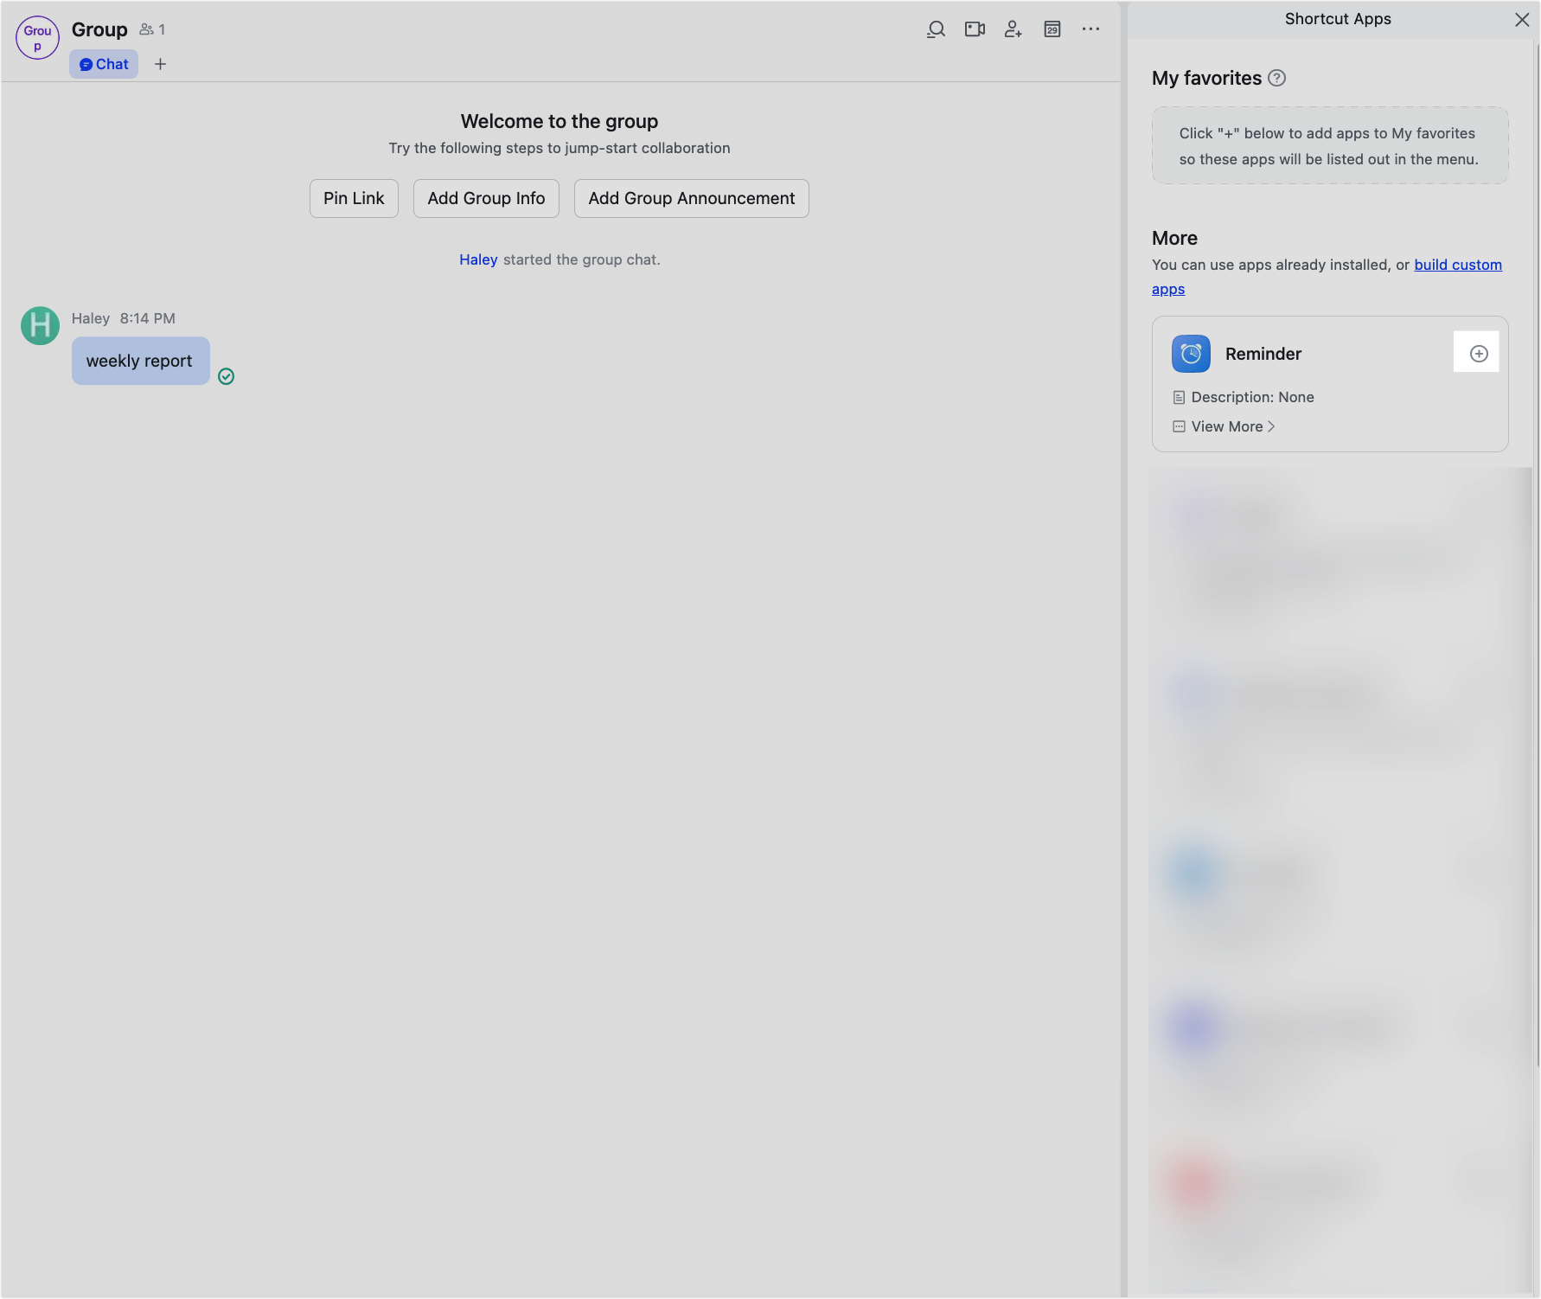Click the My favorites help question mark
The height and width of the screenshot is (1299, 1541).
pos(1276,78)
